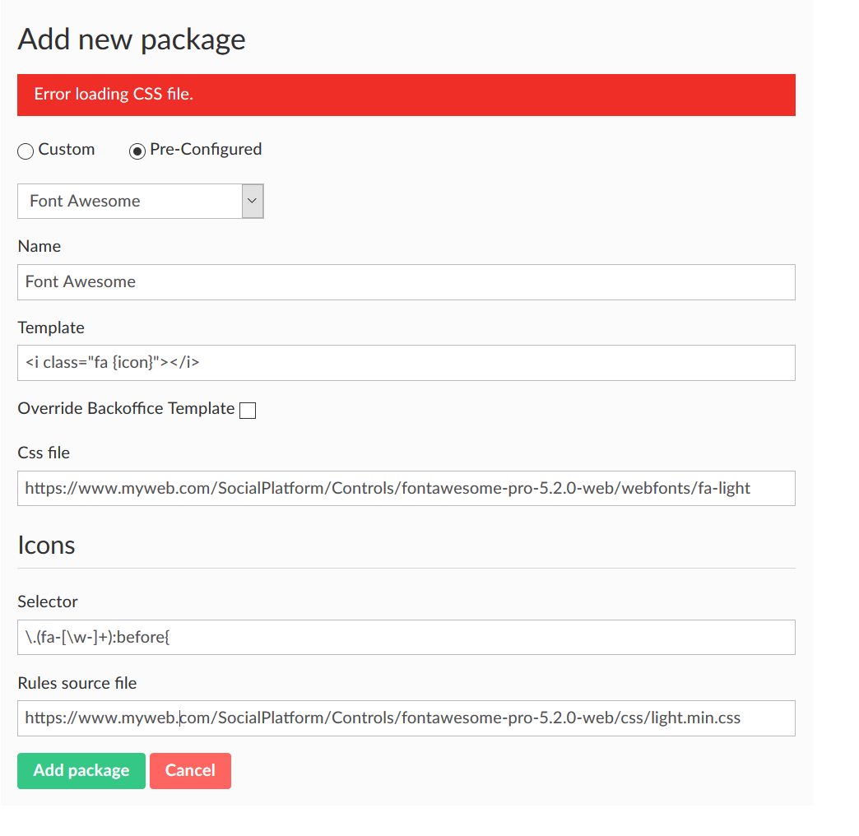This screenshot has width=859, height=836.
Task: Click the dropdown arrow next to Font Awesome
Action: tap(253, 201)
